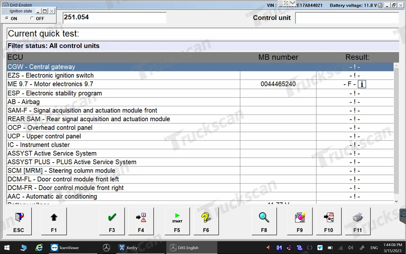This screenshot has width=406, height=254.
Task: Select AB - Airbag row
Action: [200, 102]
